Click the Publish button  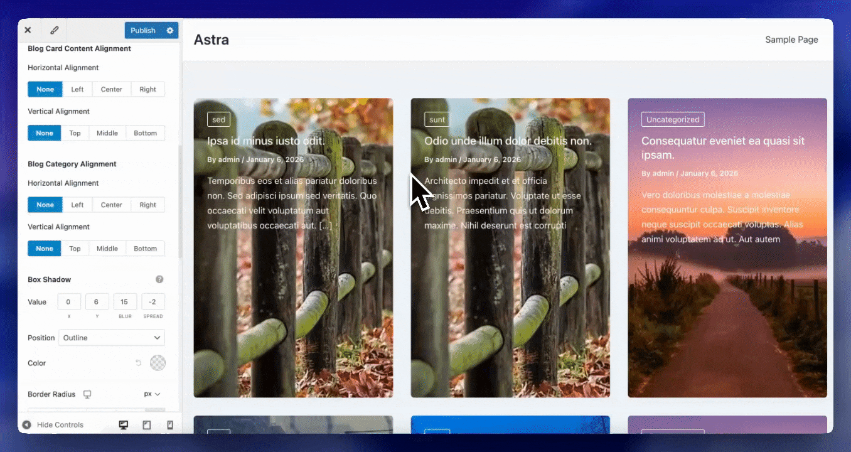(x=142, y=30)
